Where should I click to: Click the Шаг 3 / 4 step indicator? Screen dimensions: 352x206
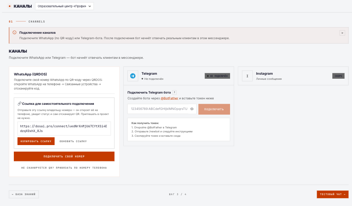click(x=178, y=194)
